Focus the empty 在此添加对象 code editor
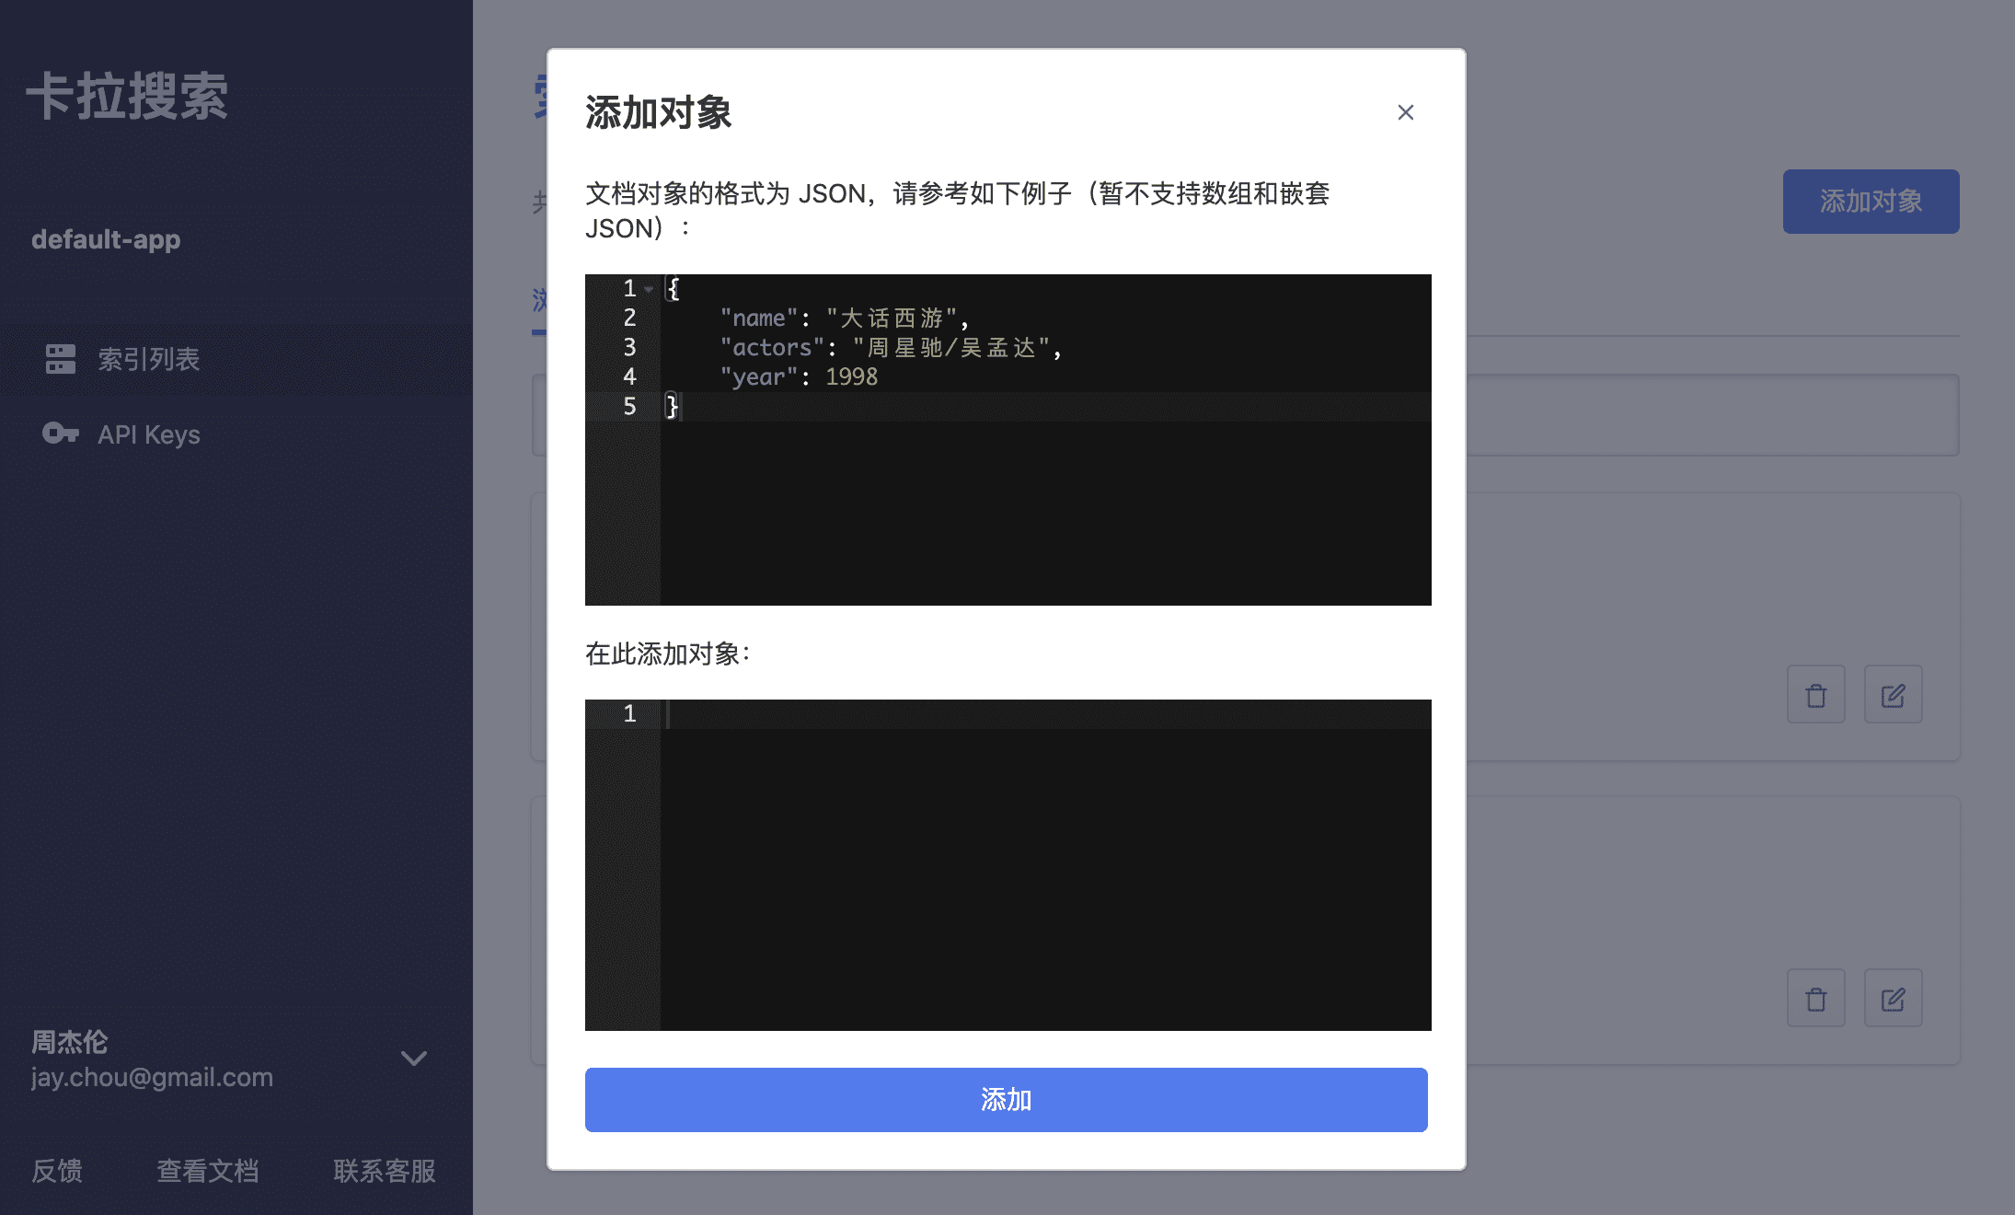The image size is (2015, 1215). (x=1044, y=865)
